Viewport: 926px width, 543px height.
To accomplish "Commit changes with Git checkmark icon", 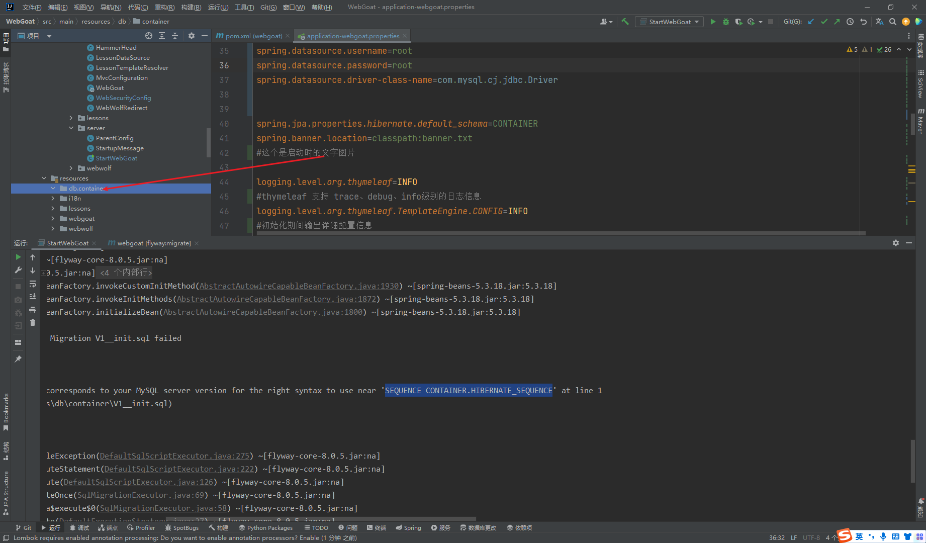I will [824, 22].
